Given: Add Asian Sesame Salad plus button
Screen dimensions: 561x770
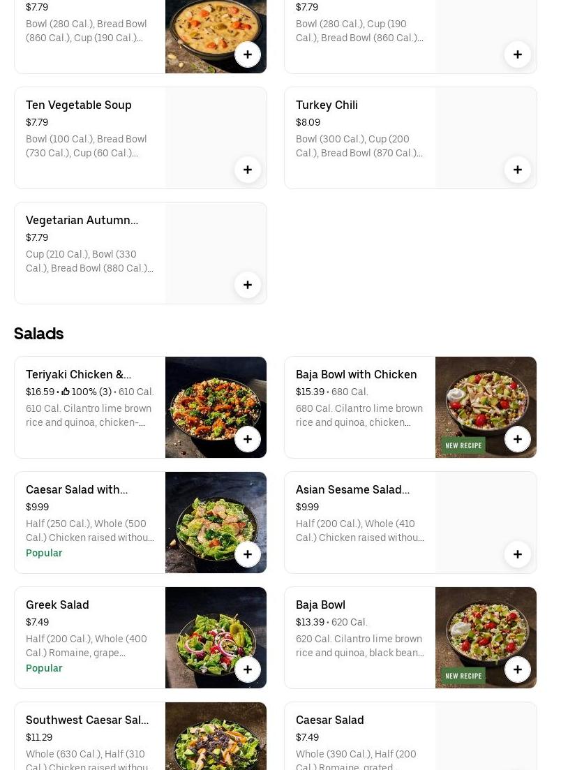Looking at the screenshot, I should 517,554.
